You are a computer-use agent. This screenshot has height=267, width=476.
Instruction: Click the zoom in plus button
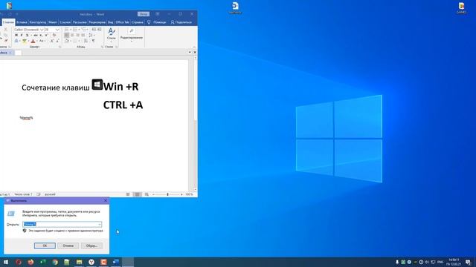coord(181,194)
